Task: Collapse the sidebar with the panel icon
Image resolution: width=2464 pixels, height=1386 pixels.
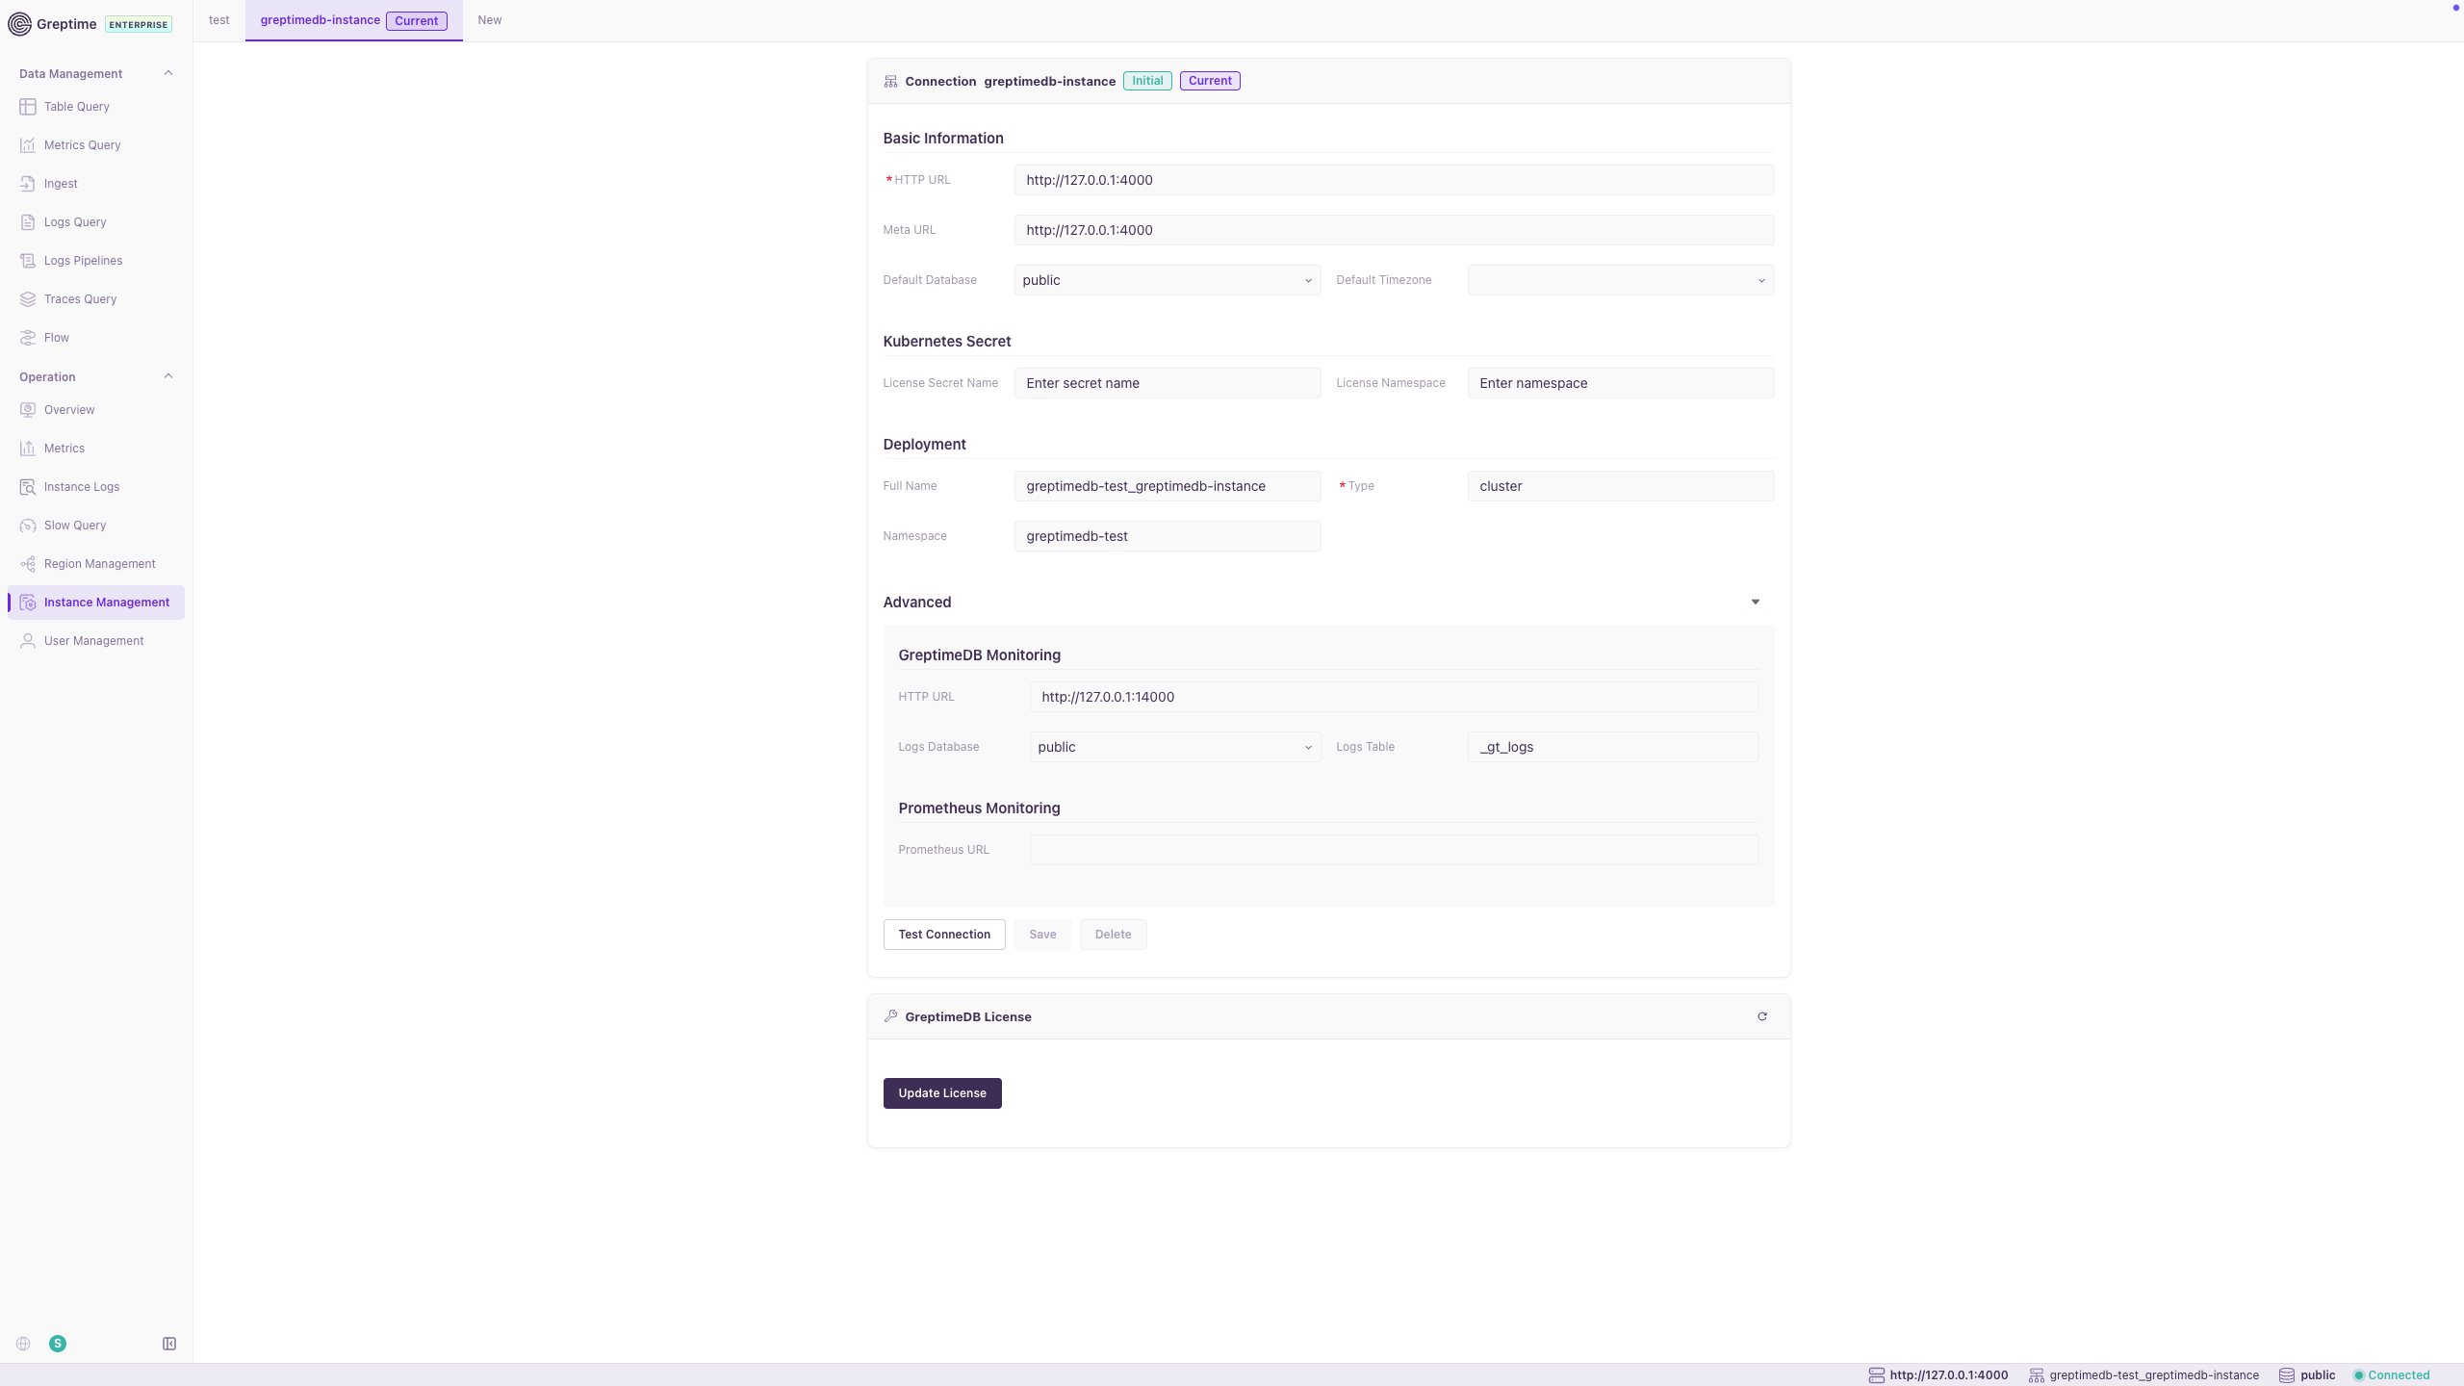Action: coord(169,1344)
